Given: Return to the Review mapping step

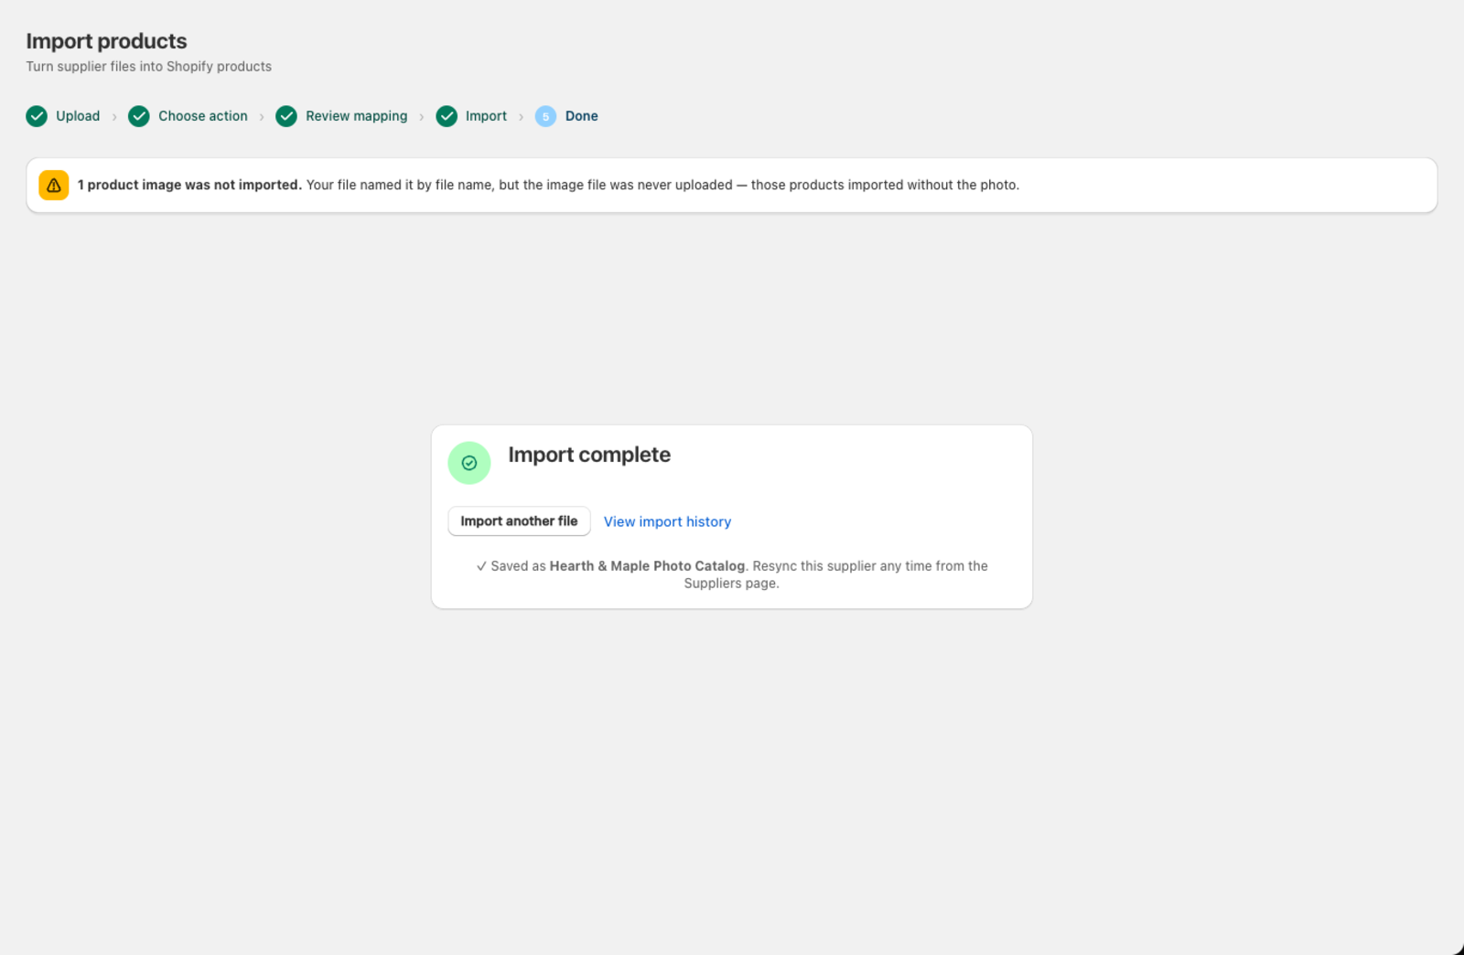Looking at the screenshot, I should coord(357,116).
